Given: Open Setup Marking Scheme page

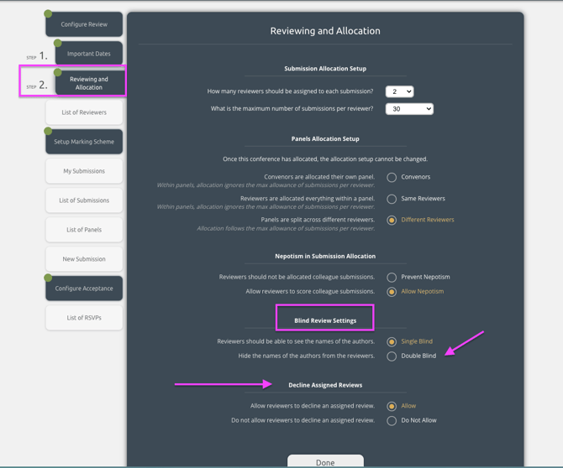Looking at the screenshot, I should tap(84, 142).
